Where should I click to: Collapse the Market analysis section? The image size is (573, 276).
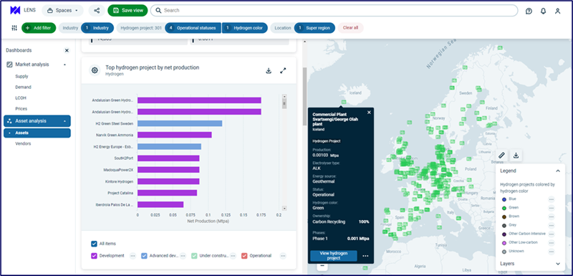64,65
